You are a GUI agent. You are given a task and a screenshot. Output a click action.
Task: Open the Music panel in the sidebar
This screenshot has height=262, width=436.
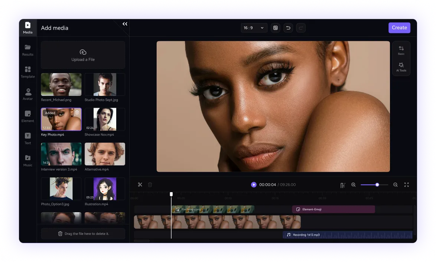[27, 161]
